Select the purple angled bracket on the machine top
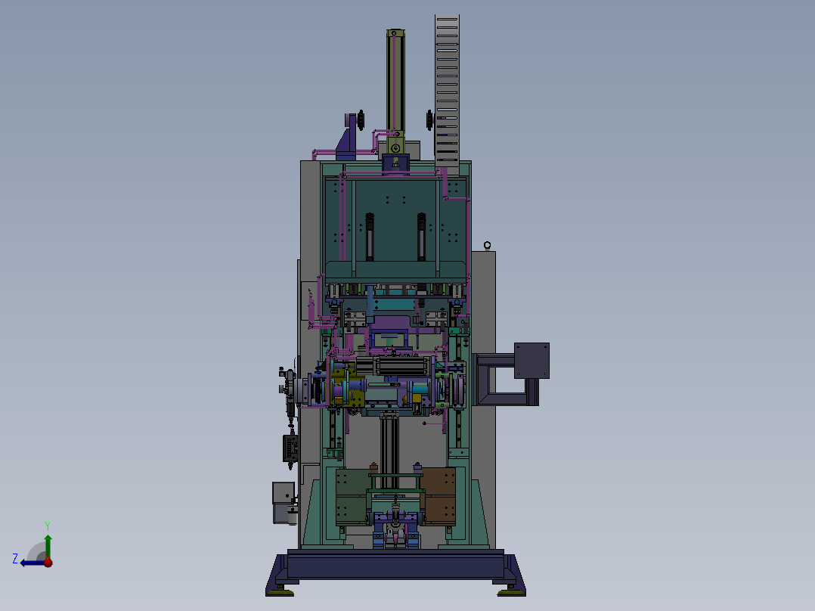The height and width of the screenshot is (611, 815). pos(348,137)
